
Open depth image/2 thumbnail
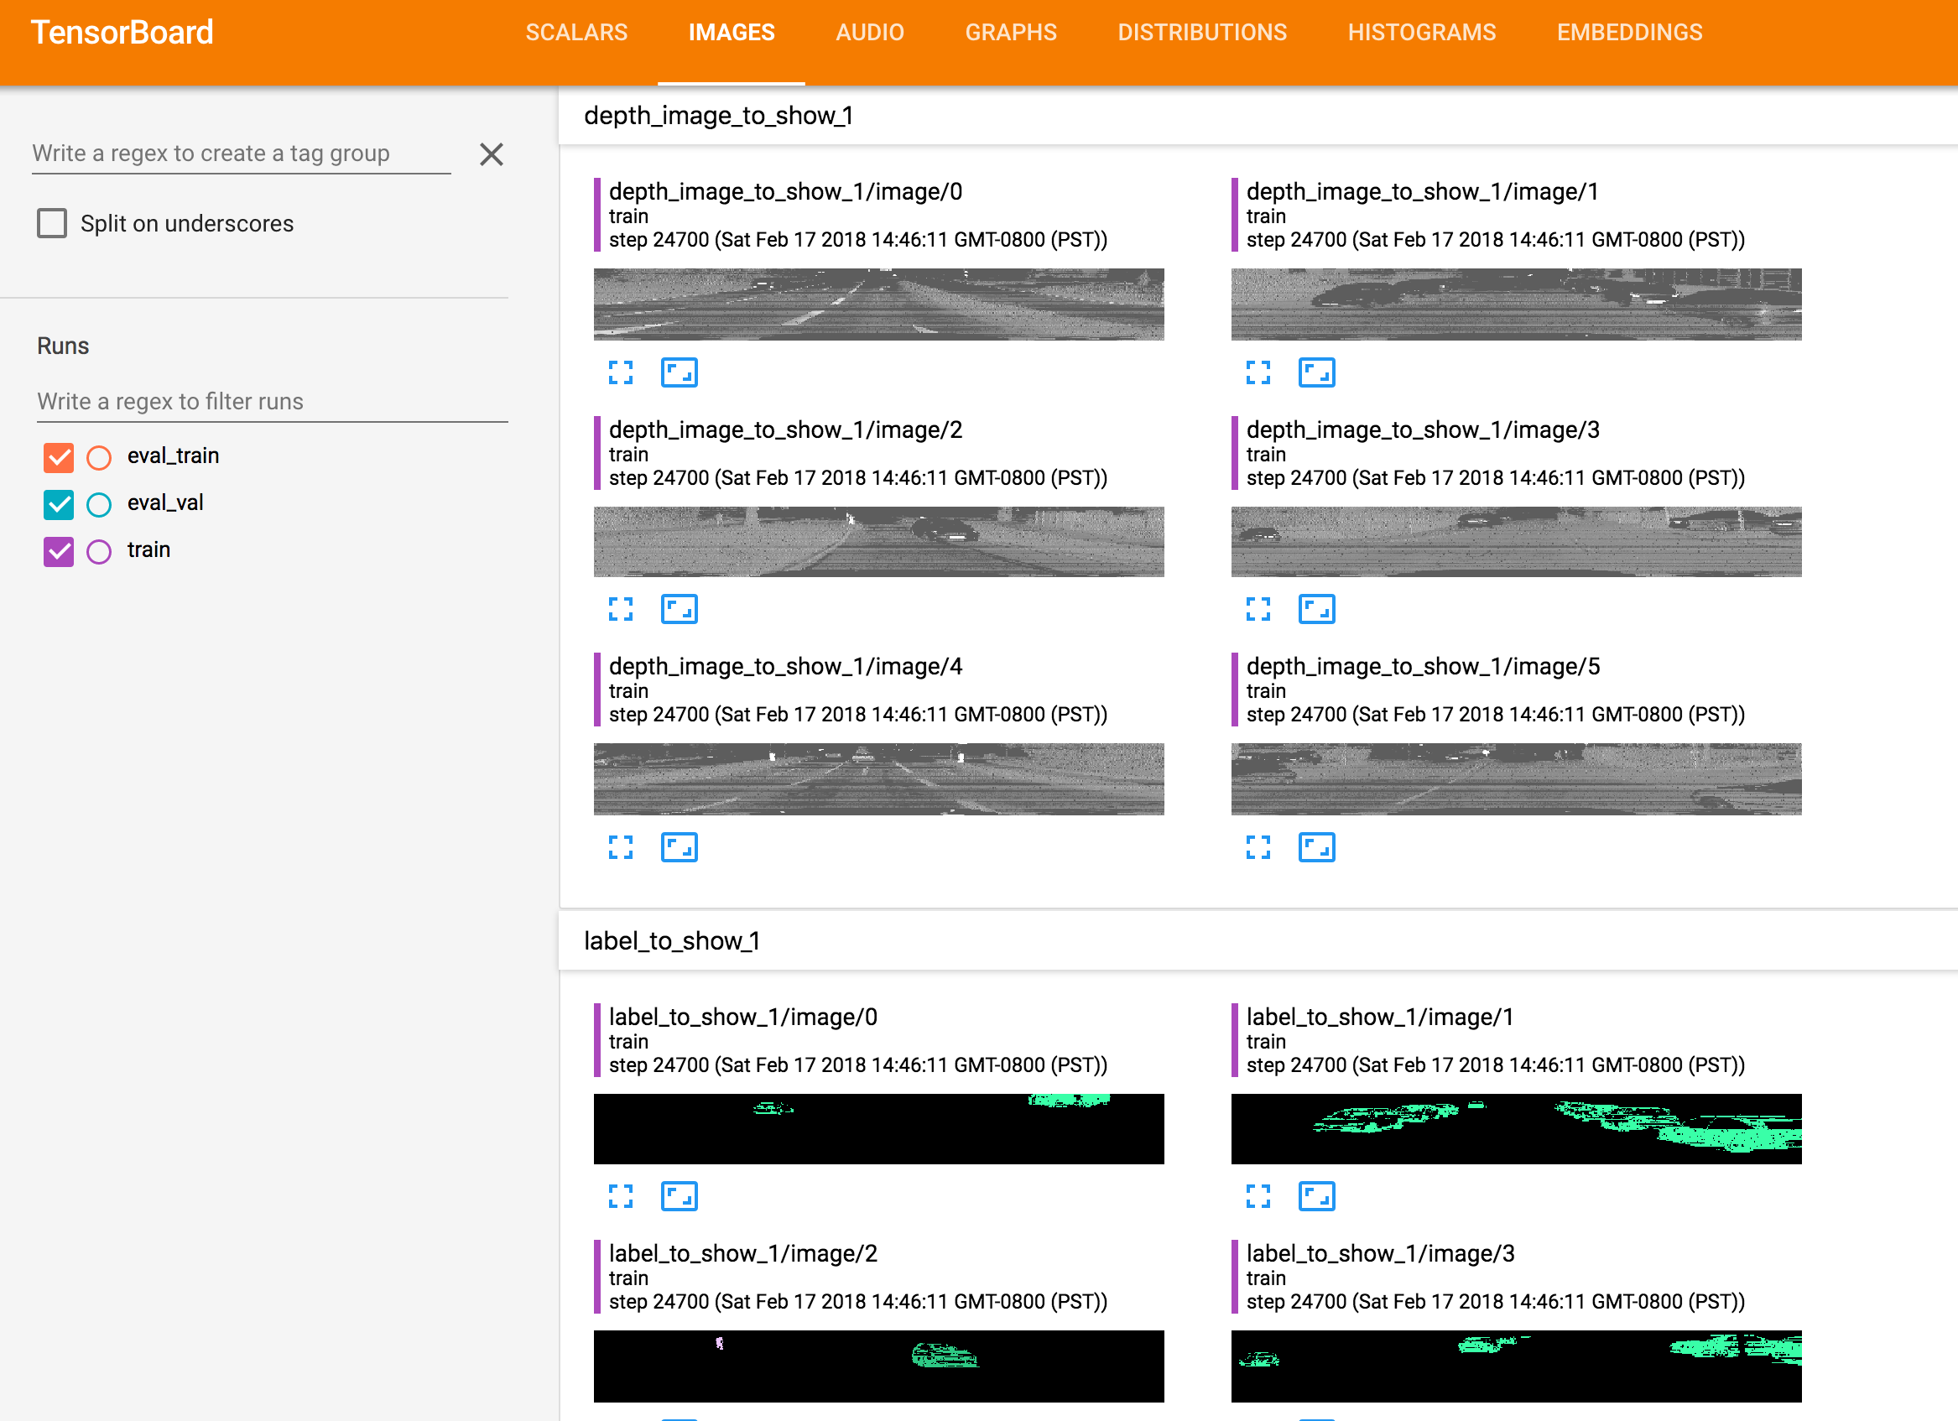tap(878, 541)
